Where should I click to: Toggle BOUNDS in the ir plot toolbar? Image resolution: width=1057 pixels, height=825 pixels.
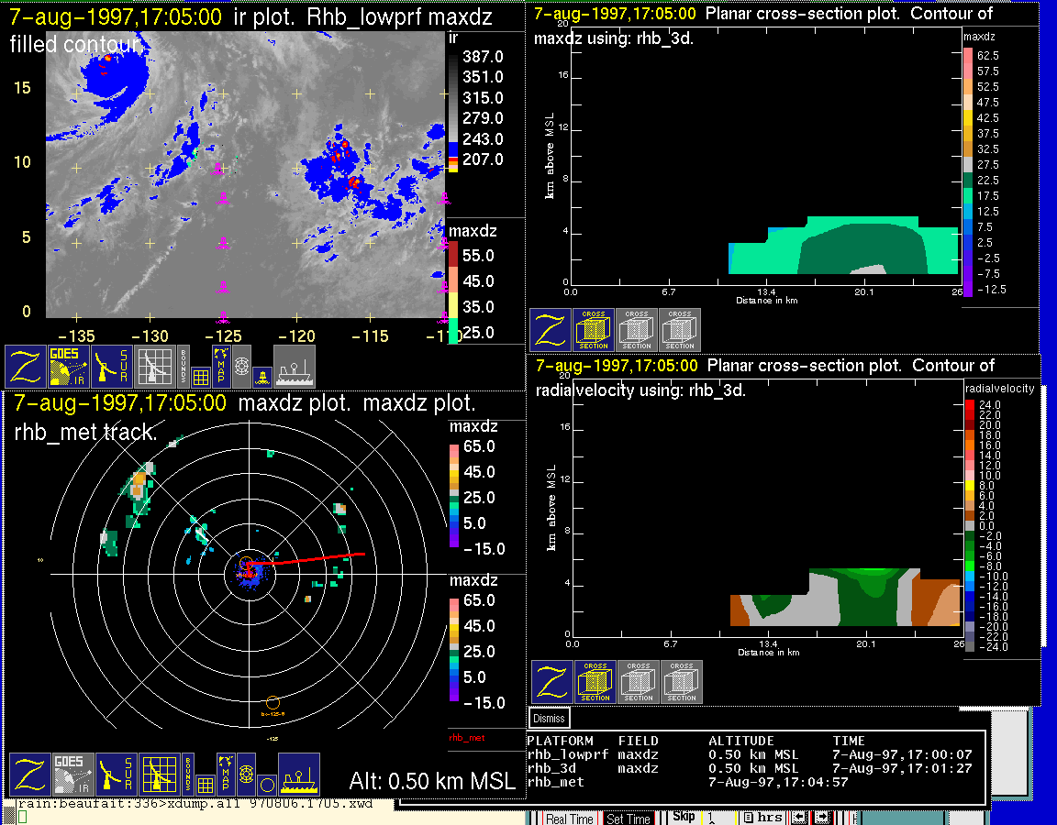point(184,365)
